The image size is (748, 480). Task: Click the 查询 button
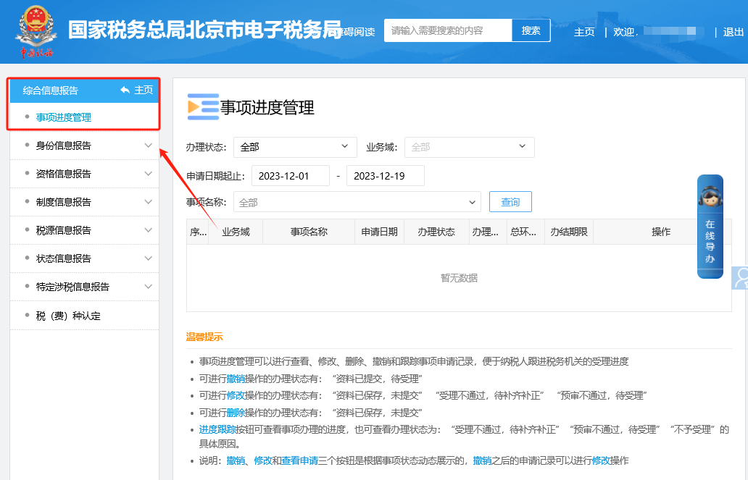[x=510, y=202]
